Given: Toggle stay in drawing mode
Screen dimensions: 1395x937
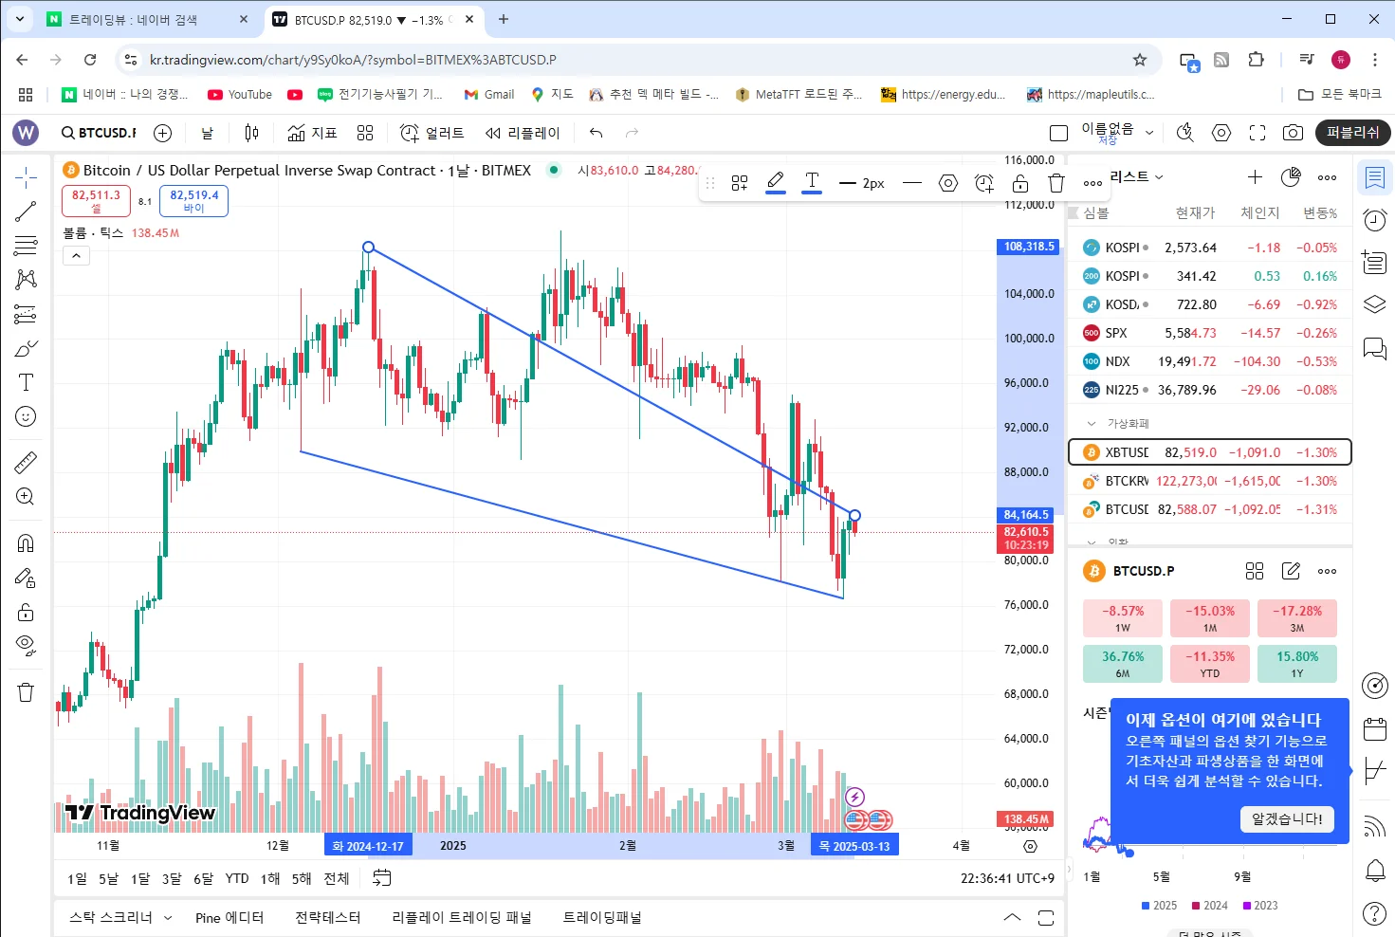Looking at the screenshot, I should click(x=26, y=578).
